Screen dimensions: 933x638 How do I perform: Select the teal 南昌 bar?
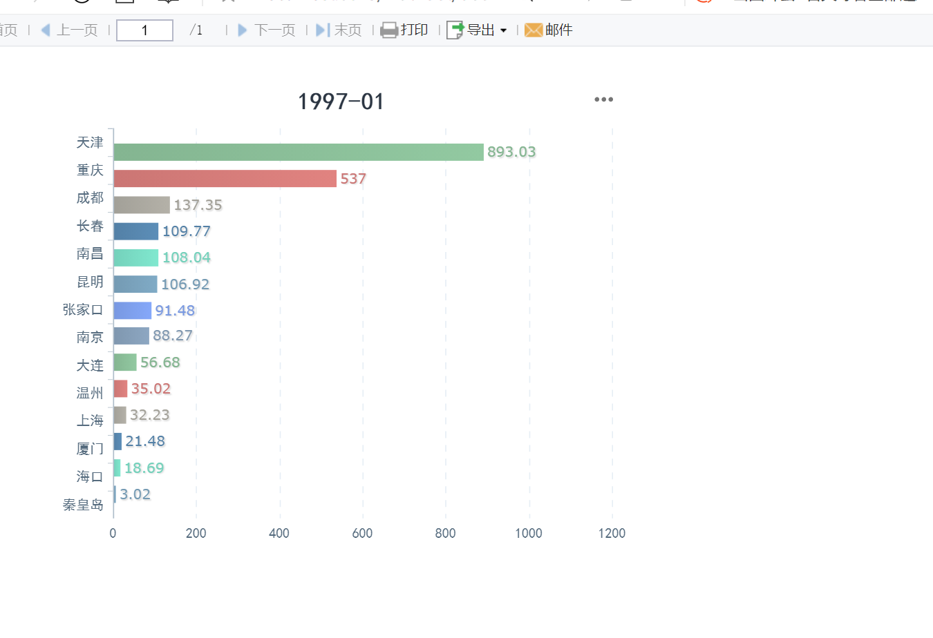[136, 258]
